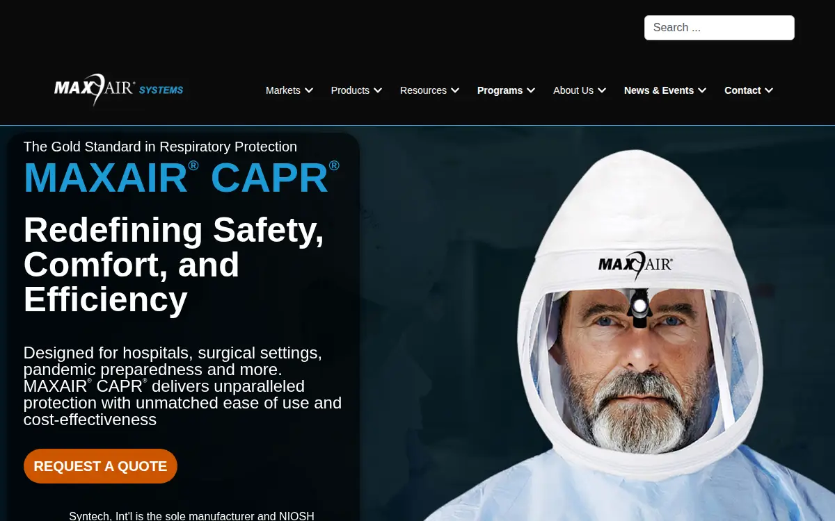This screenshot has width=835, height=521.
Task: Click 'The Gold Standard in Respiratory Protection' text
Action: [160, 147]
